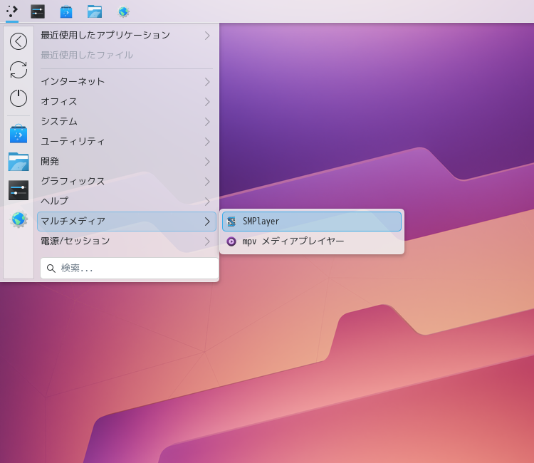Open 最近使用したアプリケーション menu entry
This screenshot has width=534, height=463.
coord(127,36)
